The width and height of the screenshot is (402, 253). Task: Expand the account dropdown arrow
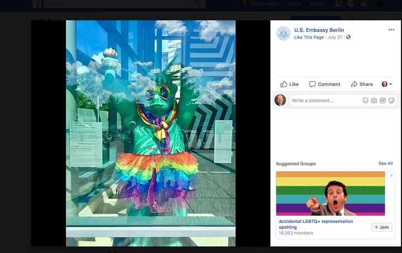coord(394,3)
